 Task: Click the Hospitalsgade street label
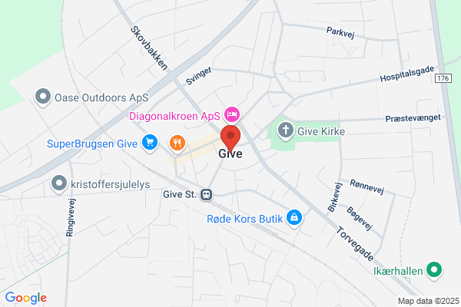407,74
